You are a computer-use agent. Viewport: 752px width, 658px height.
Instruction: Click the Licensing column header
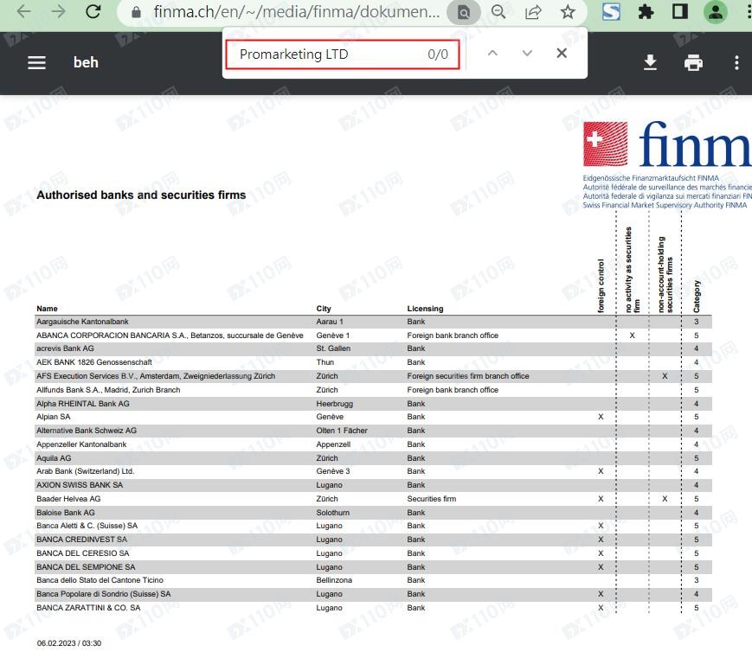coord(425,309)
